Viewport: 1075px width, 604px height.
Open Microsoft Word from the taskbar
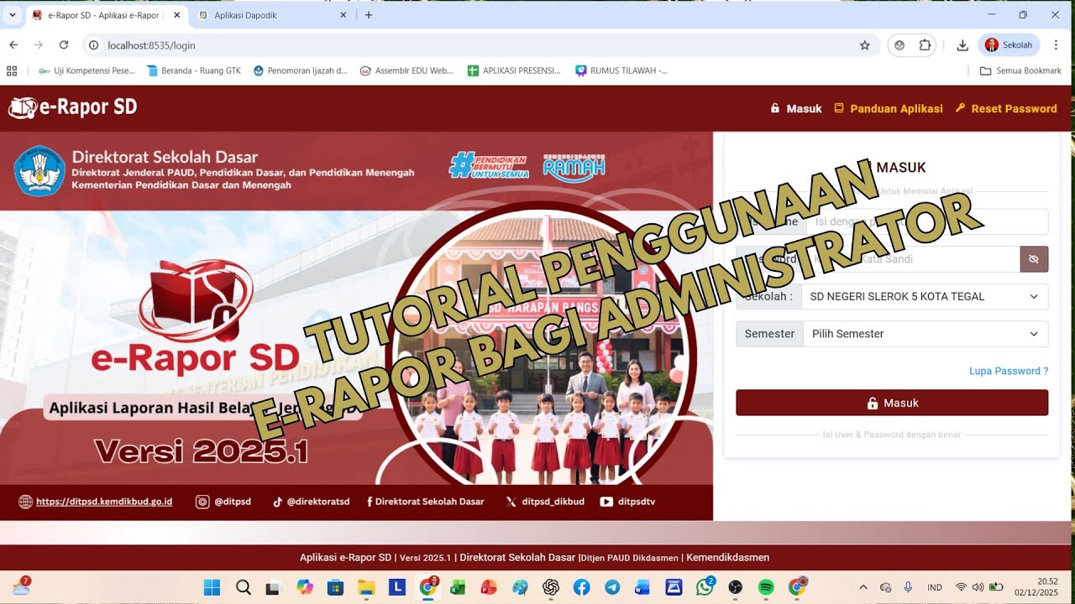(643, 587)
